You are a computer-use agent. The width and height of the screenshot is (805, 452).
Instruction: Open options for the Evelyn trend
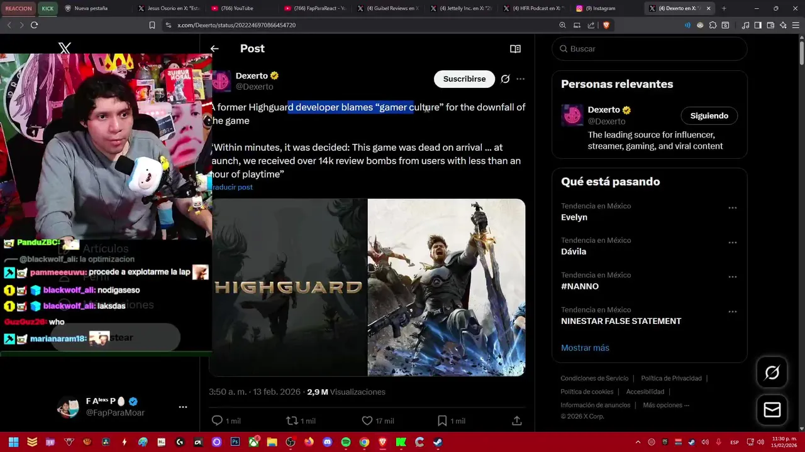coord(732,208)
